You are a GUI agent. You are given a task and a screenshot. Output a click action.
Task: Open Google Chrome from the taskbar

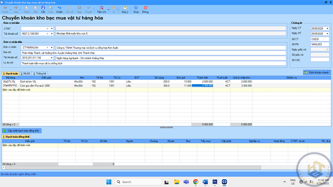(196, 182)
